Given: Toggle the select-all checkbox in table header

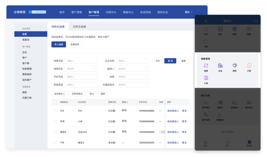Looking at the screenshot, I should click(x=55, y=102).
